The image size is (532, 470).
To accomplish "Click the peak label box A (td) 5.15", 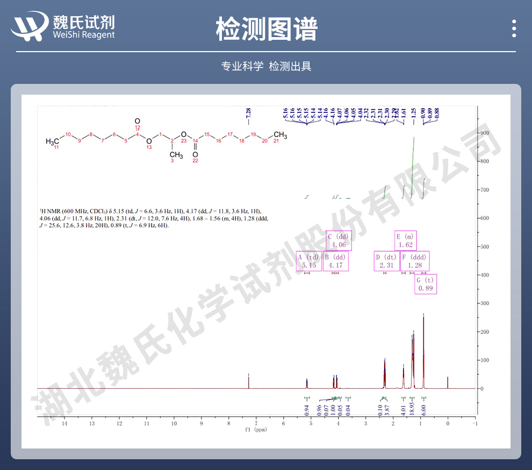I will 309,261.
